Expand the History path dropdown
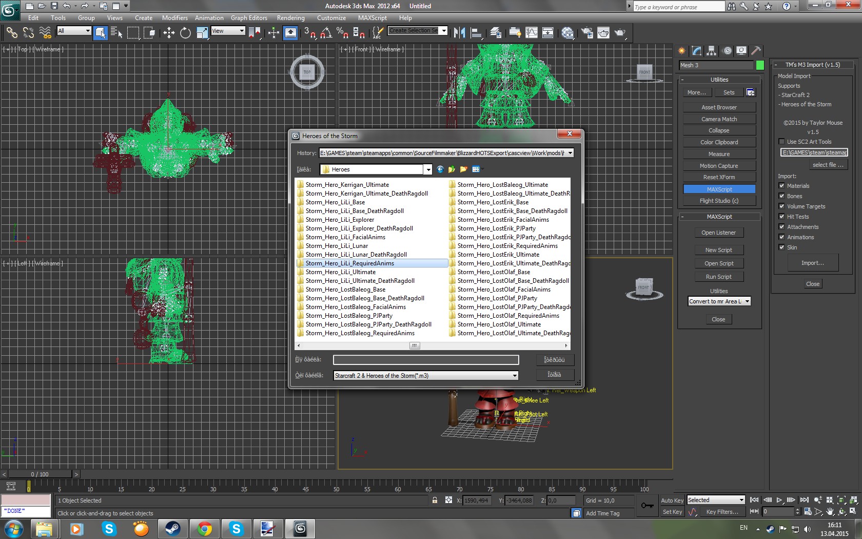The height and width of the screenshot is (539, 862). point(570,153)
